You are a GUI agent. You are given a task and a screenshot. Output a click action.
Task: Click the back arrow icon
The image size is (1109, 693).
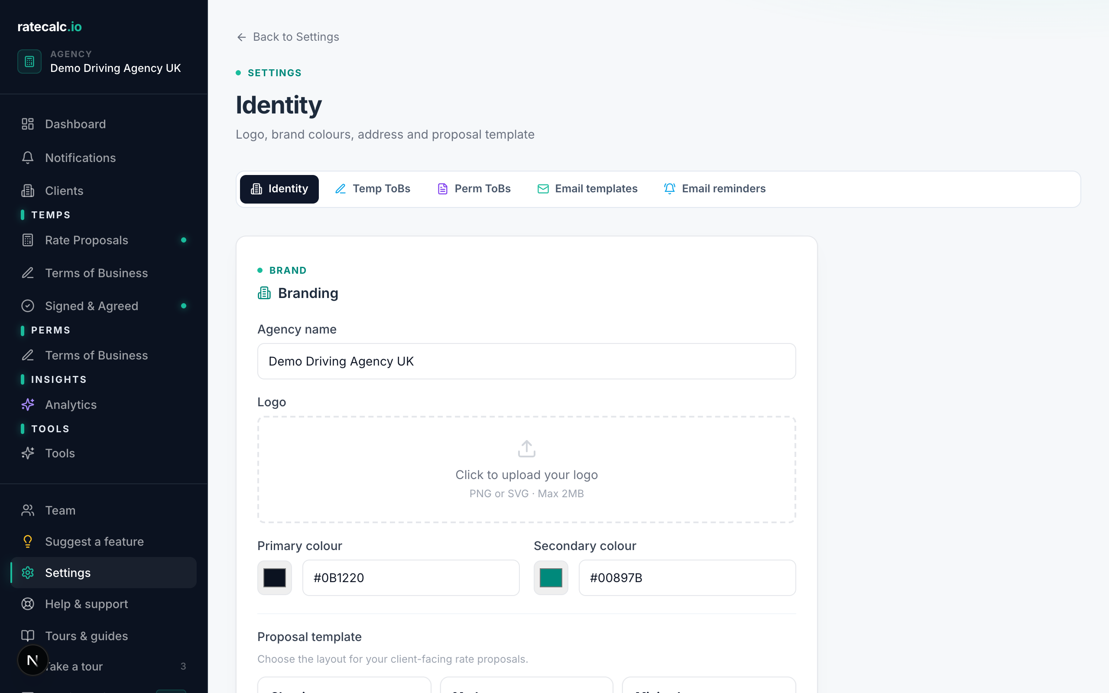pyautogui.click(x=241, y=37)
